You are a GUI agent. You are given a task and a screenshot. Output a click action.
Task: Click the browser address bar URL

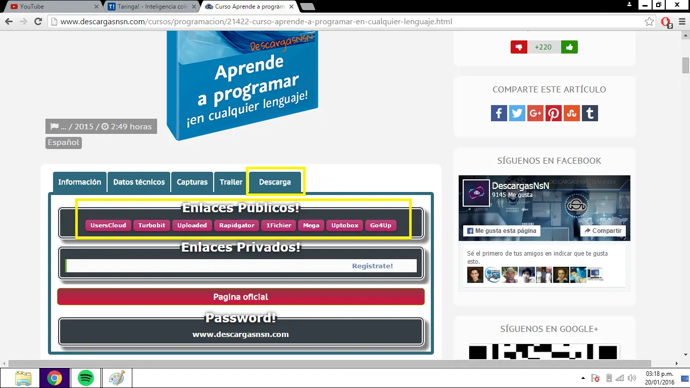[256, 22]
